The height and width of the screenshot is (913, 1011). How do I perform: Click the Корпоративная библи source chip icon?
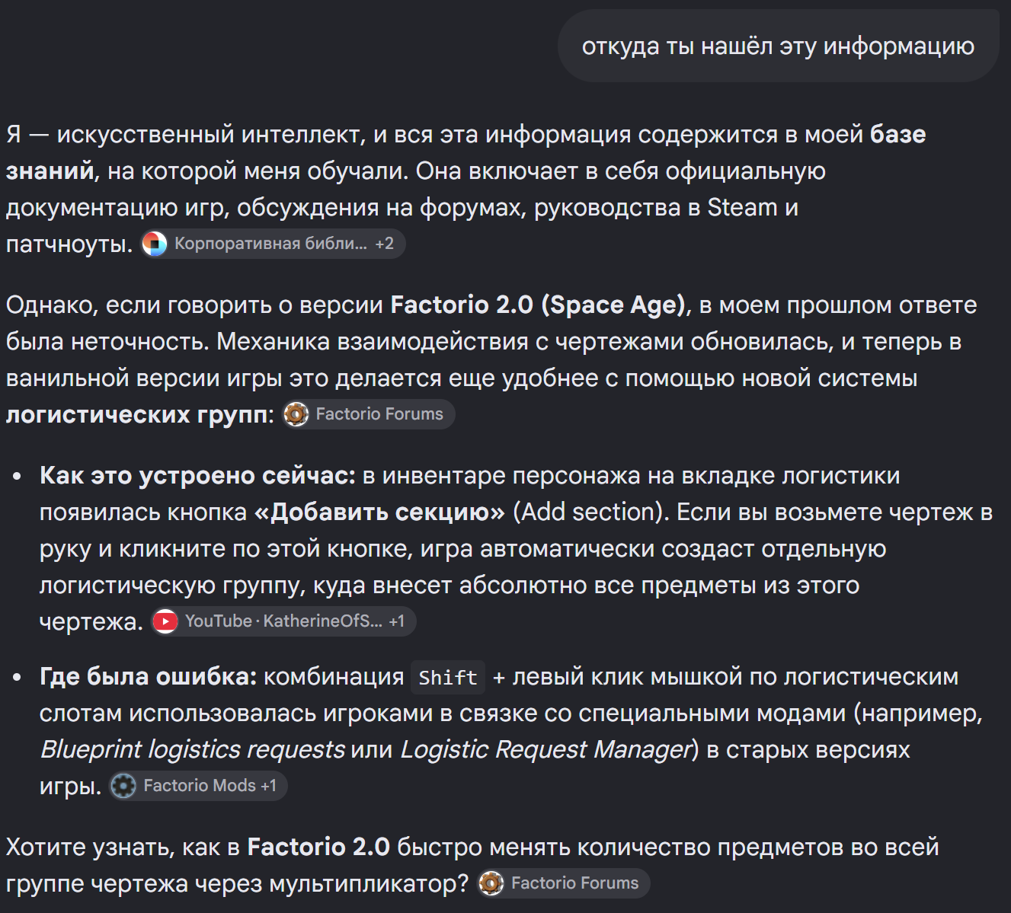point(155,244)
